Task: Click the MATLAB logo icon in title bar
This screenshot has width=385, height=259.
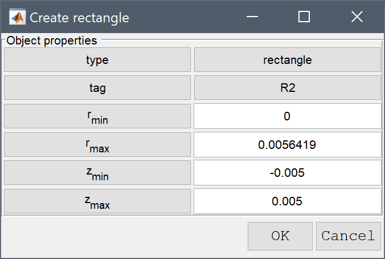Action: click(x=17, y=17)
